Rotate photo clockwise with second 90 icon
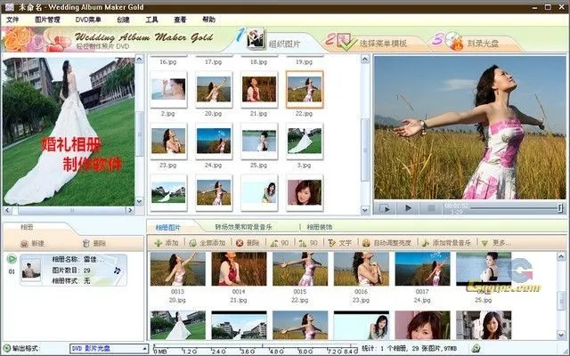Screen dimensions: 570x356 [303, 243]
